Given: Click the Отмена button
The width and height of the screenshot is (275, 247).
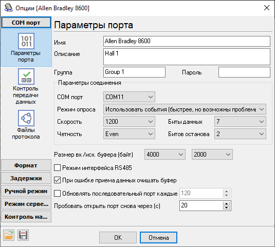Looking at the screenshot, I should [x=158, y=238].
